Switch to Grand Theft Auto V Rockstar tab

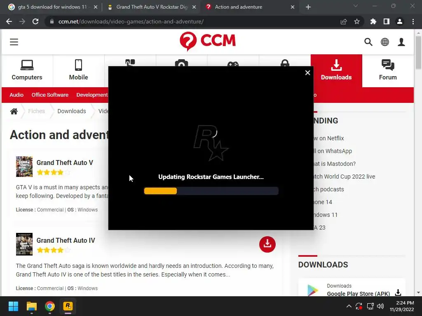152,7
